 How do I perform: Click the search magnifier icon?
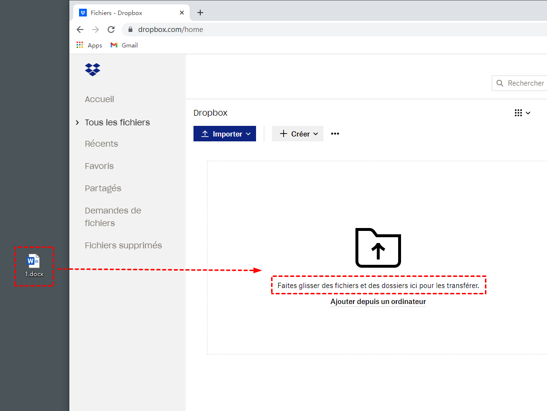499,83
